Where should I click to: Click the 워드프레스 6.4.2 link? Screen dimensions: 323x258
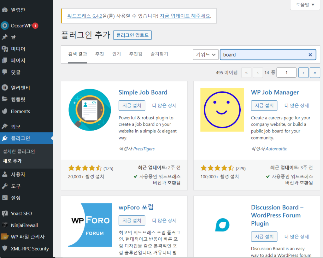[85, 16]
